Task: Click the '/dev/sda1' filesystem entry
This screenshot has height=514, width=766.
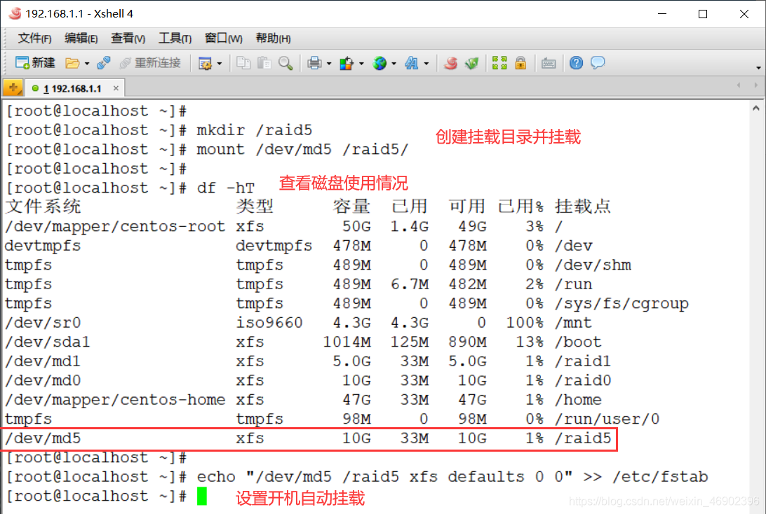Action: [48, 342]
